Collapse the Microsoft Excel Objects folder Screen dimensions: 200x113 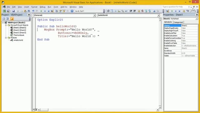click(x=6, y=25)
